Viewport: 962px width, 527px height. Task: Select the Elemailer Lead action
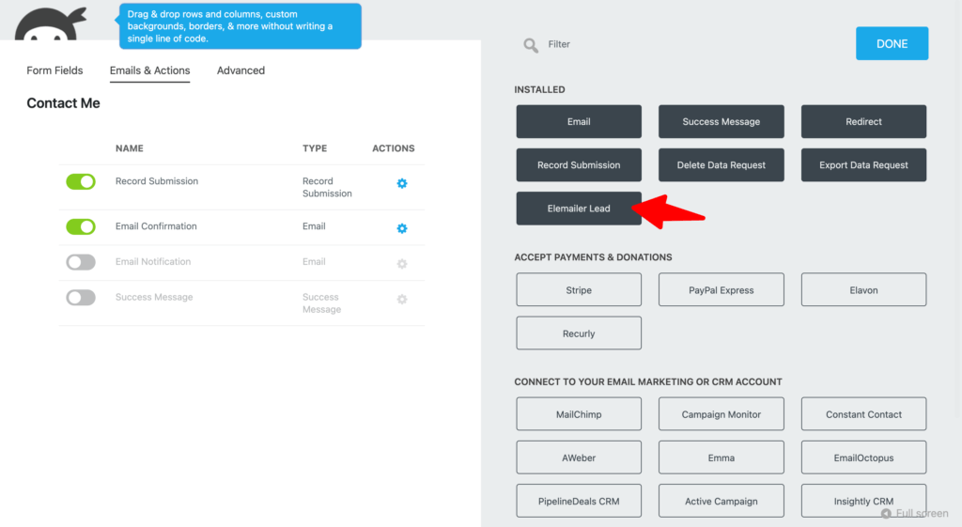pos(579,209)
